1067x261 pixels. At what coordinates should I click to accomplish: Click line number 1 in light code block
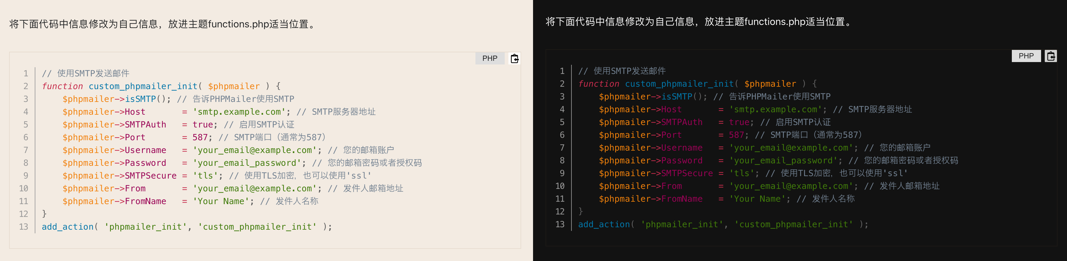(26, 73)
